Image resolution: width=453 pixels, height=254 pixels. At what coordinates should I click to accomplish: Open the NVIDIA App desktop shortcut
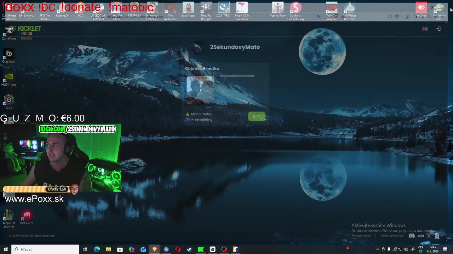(9, 79)
